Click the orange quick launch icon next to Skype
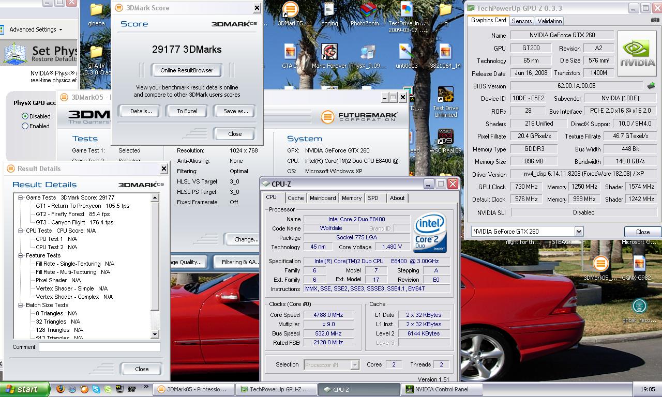The height and width of the screenshot is (397, 662). click(84, 389)
